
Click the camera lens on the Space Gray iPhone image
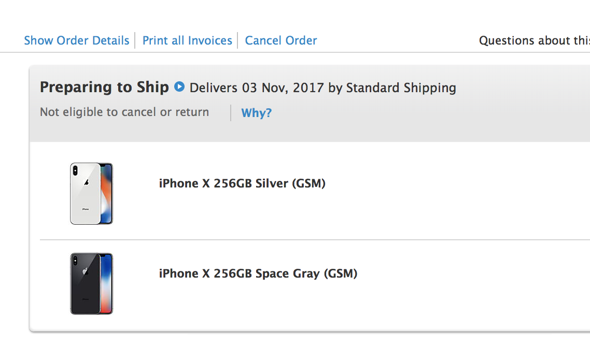tap(75, 260)
